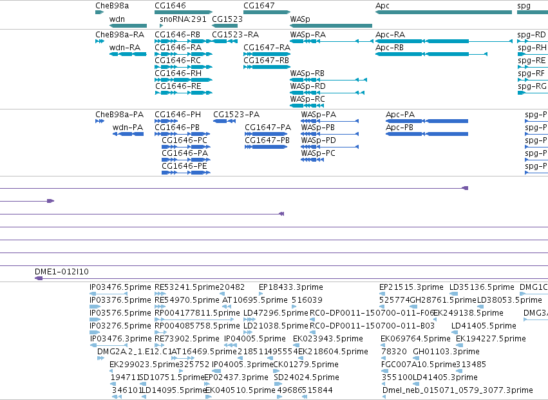The image size is (548, 400).
Task: Click the EK194227.5prime EST label
Action: 491,339
